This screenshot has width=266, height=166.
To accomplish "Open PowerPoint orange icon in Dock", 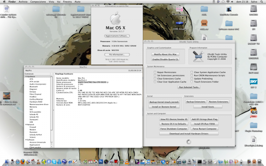I will [x=236, y=162].
